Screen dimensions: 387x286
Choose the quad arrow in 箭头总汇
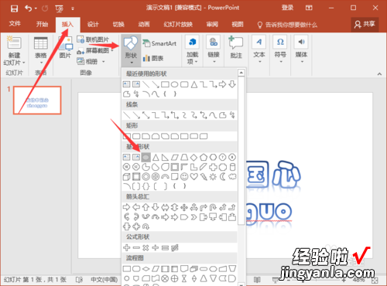(x=184, y=207)
